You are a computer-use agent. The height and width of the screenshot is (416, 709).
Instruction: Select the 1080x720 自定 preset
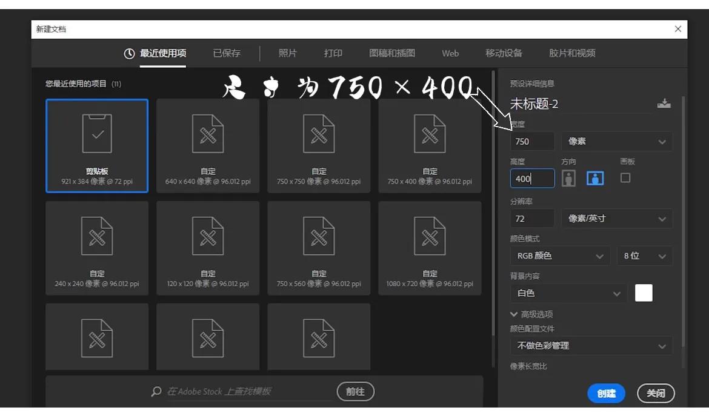pyautogui.click(x=430, y=247)
